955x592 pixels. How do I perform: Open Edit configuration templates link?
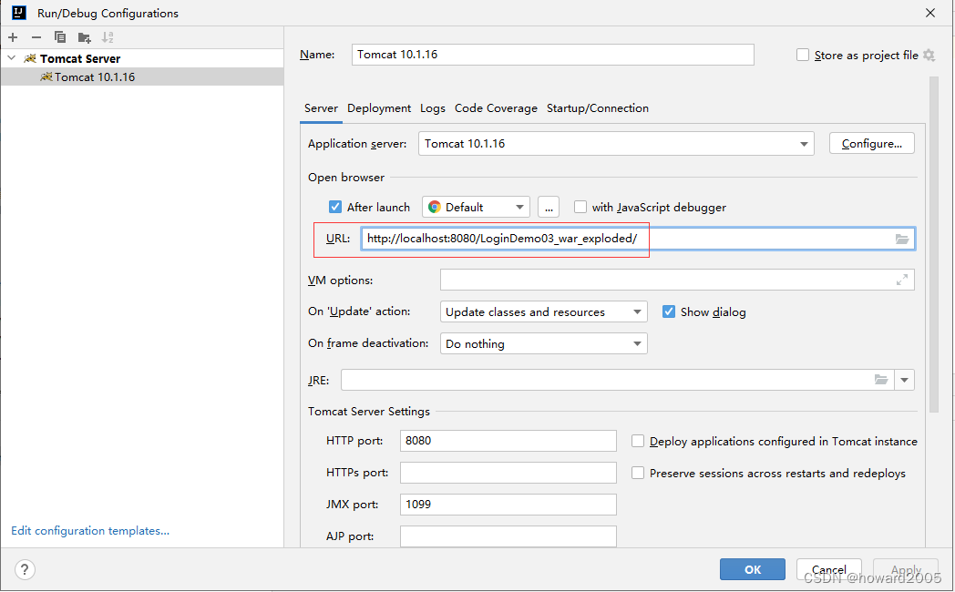point(90,531)
